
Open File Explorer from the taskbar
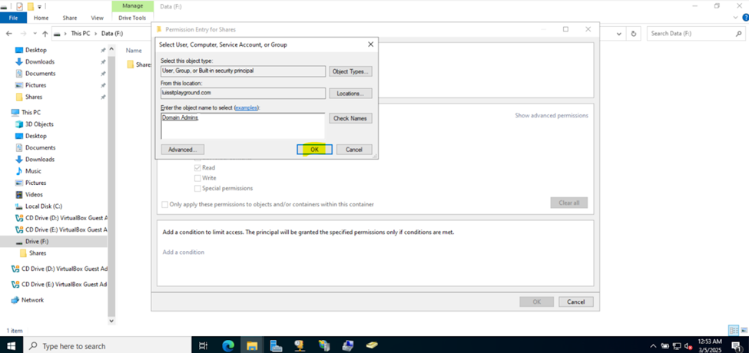[252, 345]
